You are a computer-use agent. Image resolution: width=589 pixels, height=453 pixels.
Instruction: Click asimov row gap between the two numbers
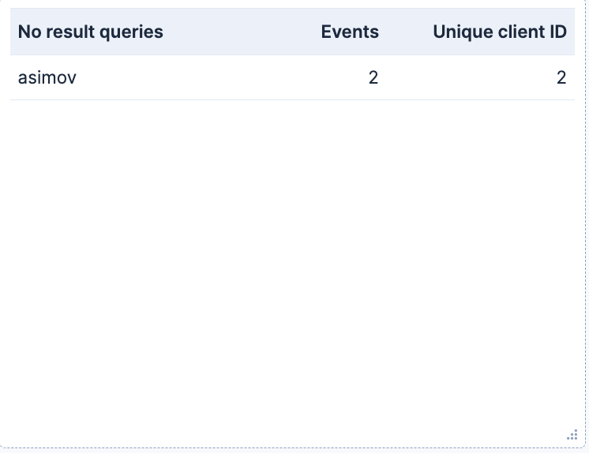(x=467, y=78)
